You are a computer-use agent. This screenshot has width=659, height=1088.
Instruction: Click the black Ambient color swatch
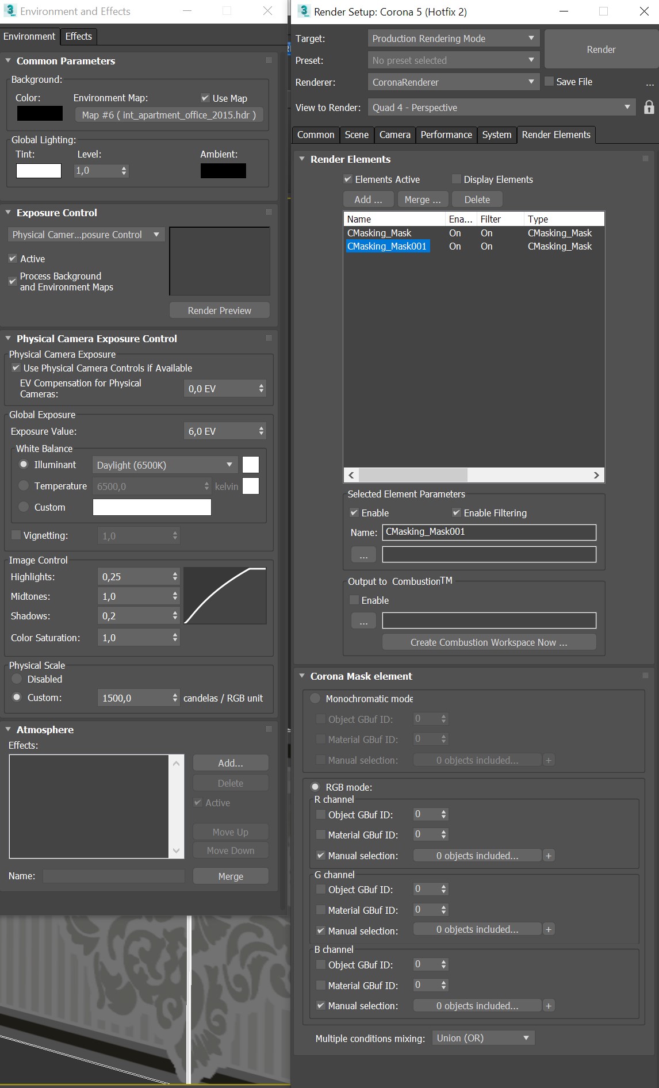223,171
